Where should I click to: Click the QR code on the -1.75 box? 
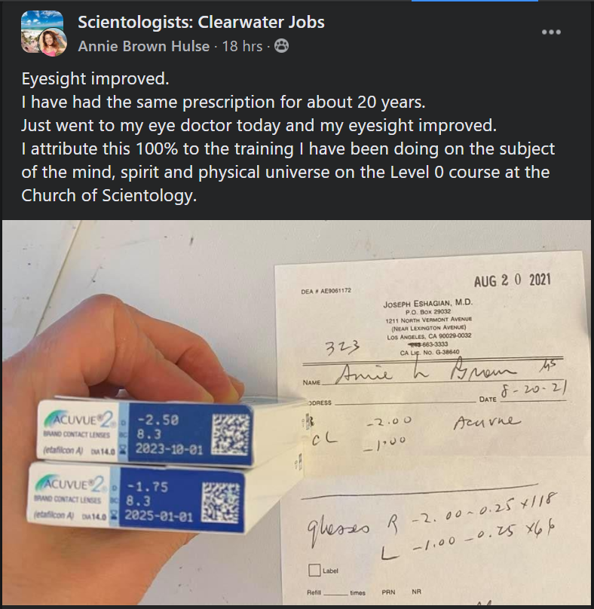tap(221, 502)
